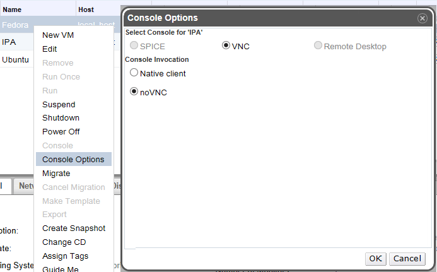Close the Console Options dialog

coord(422,18)
